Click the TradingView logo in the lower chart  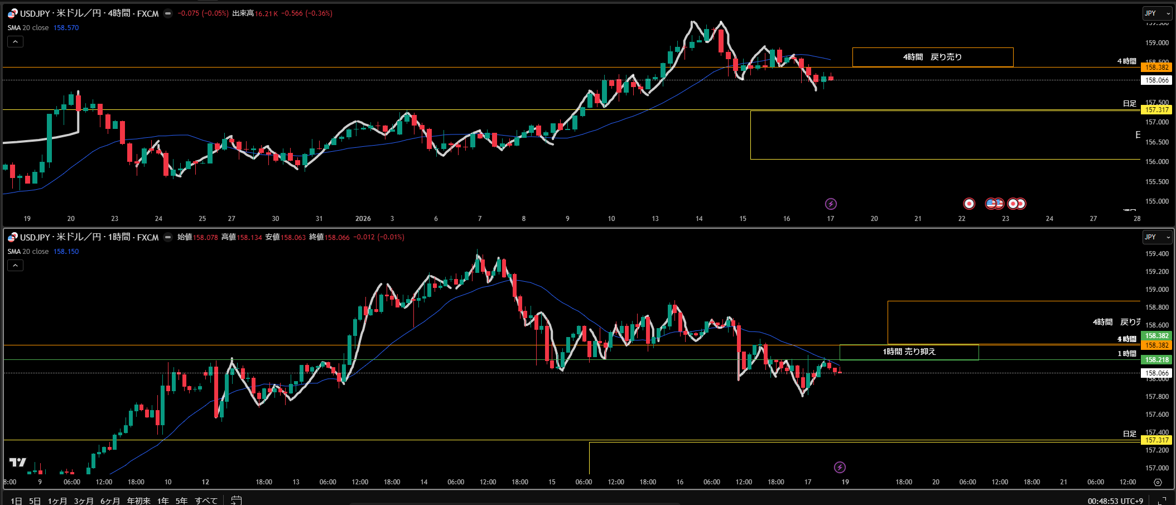point(18,462)
